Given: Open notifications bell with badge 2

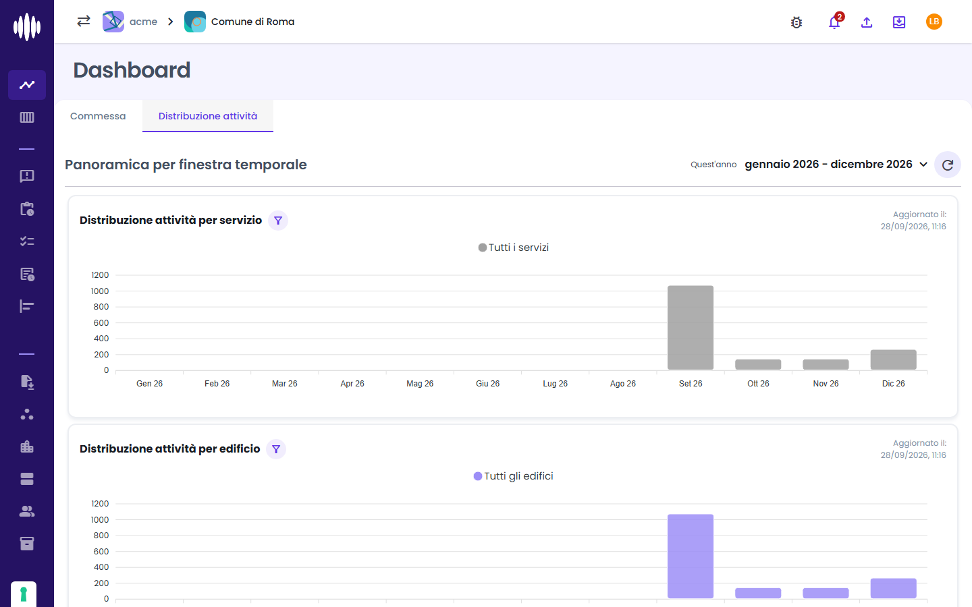Looking at the screenshot, I should coord(834,22).
